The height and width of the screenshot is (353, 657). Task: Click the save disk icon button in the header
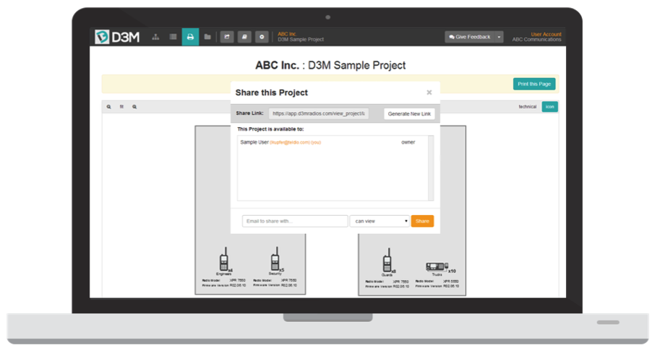pyautogui.click(x=244, y=37)
